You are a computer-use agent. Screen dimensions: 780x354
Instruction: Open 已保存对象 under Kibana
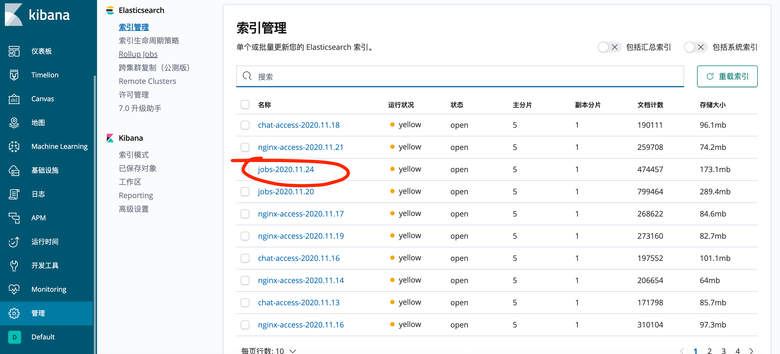click(x=137, y=168)
